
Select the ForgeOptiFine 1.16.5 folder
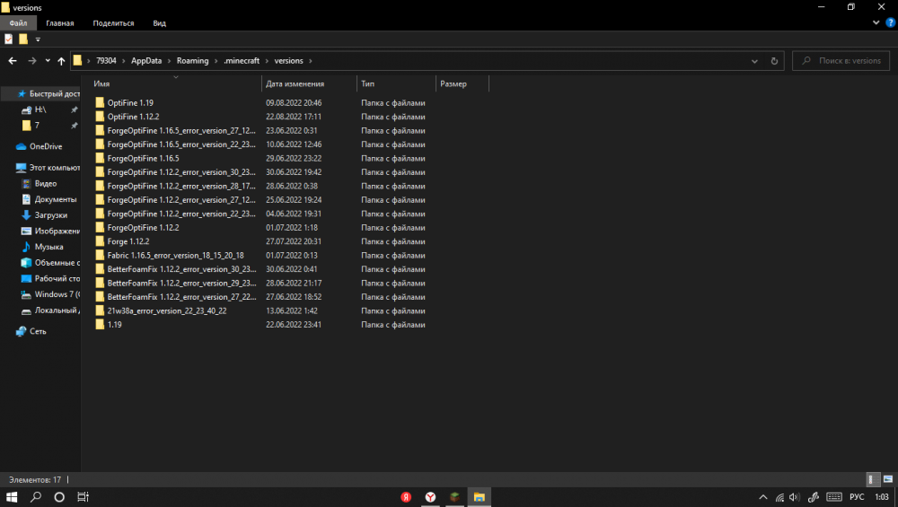(143, 159)
